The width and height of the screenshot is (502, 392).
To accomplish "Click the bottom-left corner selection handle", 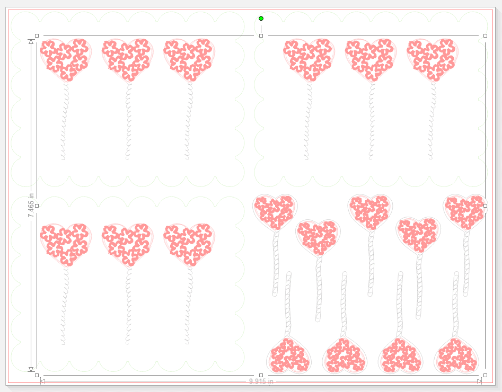I will (x=37, y=375).
